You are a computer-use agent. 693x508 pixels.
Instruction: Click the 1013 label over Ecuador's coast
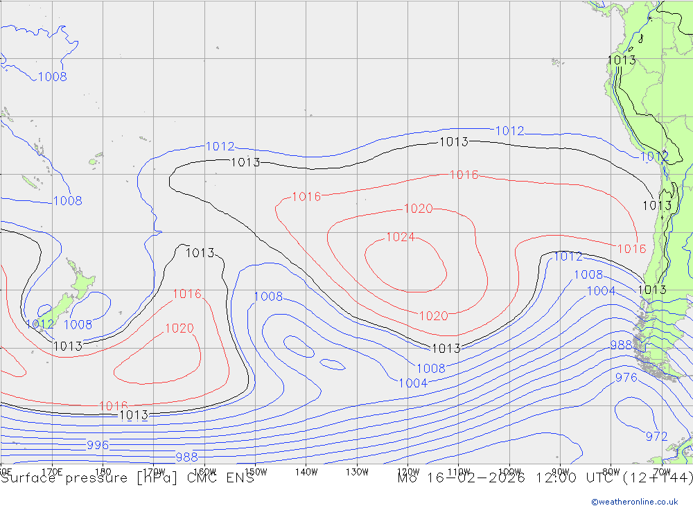[621, 60]
